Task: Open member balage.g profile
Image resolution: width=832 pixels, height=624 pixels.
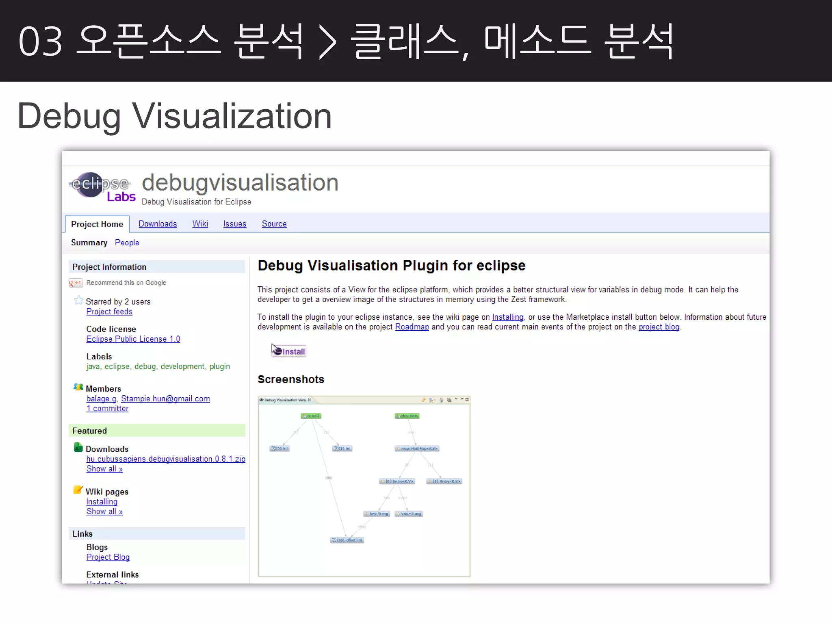Action: pos(101,399)
